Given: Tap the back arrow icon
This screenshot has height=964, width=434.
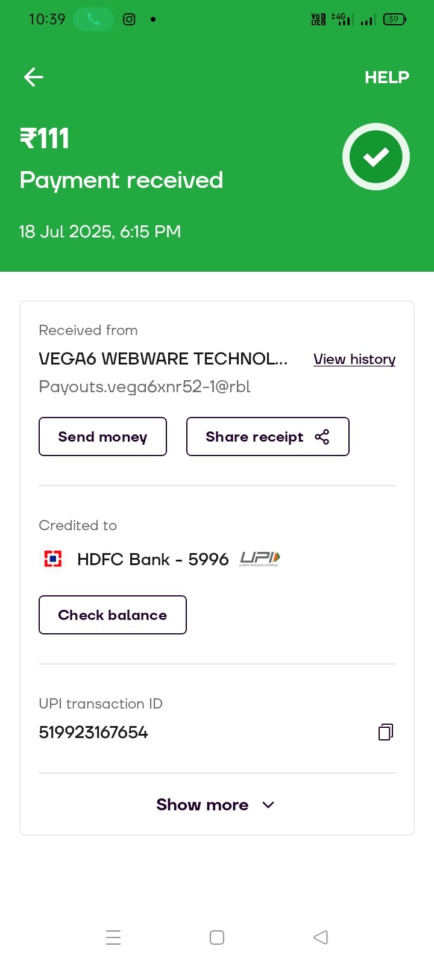Looking at the screenshot, I should click(x=34, y=77).
